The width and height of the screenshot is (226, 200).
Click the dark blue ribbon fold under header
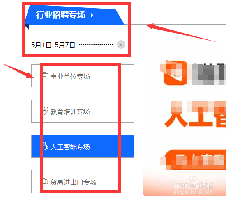pos(27,27)
